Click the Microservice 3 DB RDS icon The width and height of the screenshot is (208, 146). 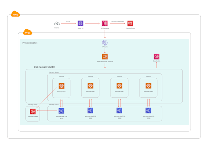(x=119, y=110)
